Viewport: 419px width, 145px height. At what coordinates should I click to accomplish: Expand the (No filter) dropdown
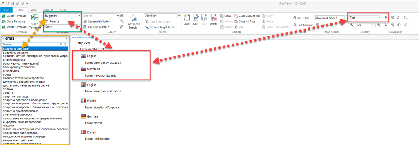(179, 16)
